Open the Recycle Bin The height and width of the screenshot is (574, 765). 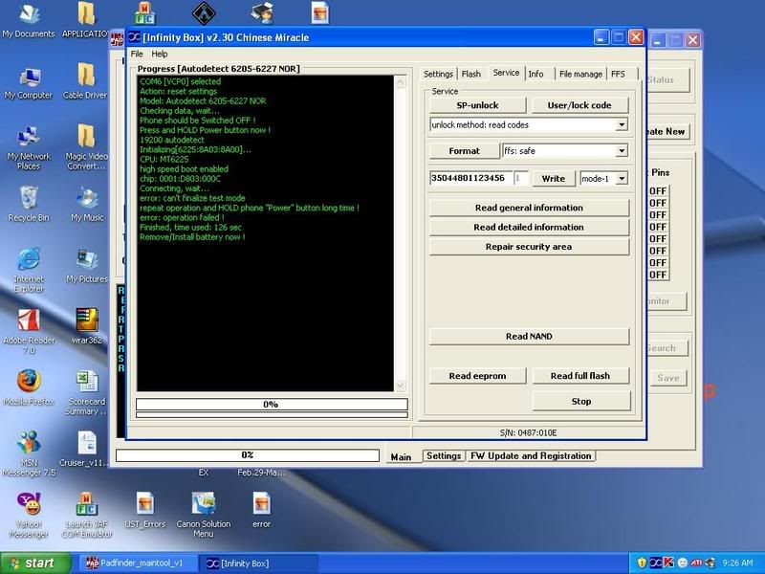(x=29, y=204)
